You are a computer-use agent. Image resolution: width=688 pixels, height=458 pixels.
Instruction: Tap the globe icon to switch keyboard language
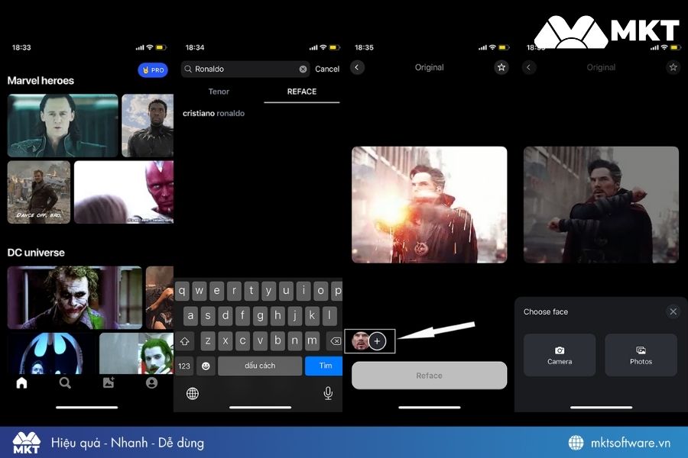tap(192, 393)
